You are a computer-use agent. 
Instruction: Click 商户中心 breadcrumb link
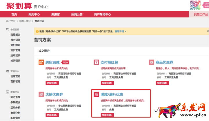point(11,21)
